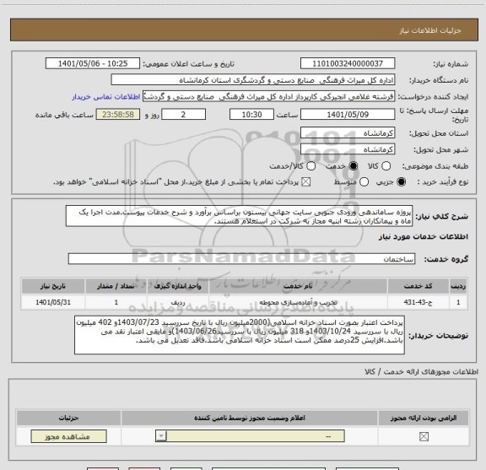The height and width of the screenshot is (470, 486).
Task: Click the ایجاد کننده درخواست field
Action: [268, 96]
